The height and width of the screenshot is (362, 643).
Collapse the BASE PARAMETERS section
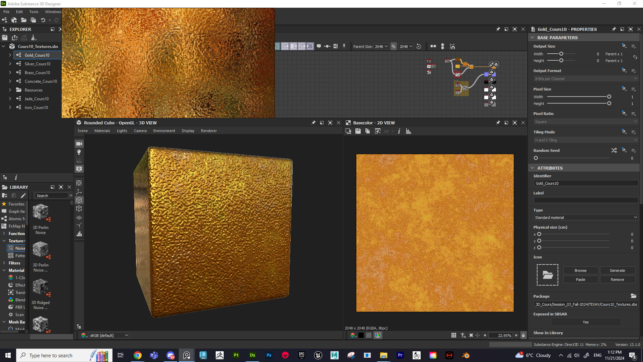pos(533,38)
